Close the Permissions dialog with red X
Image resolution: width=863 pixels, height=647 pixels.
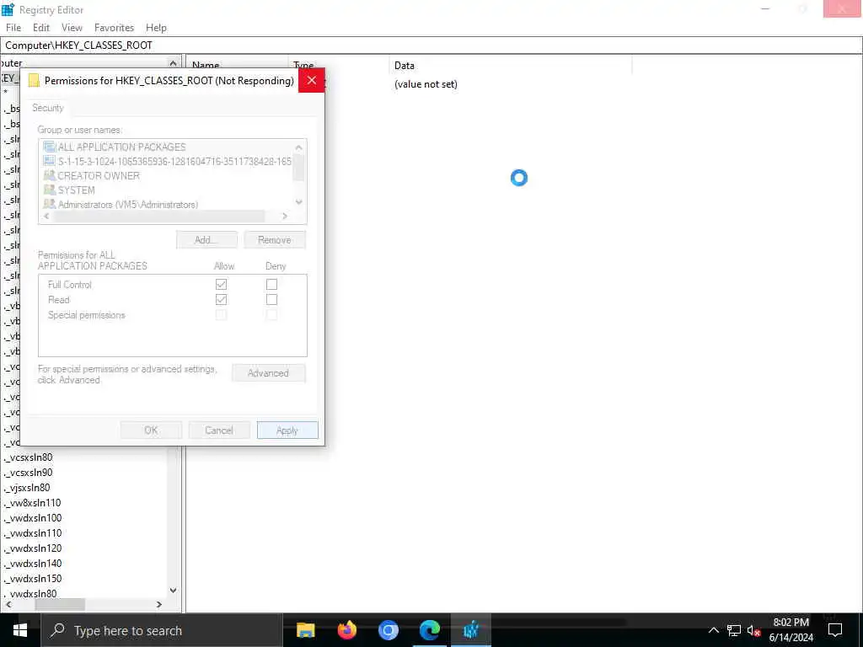tap(312, 80)
